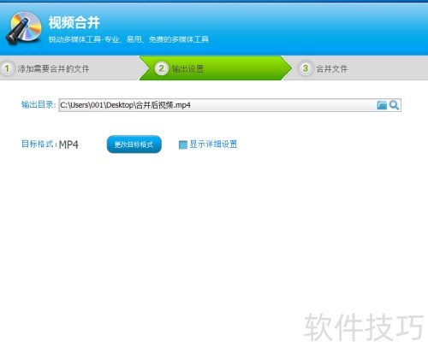Image resolution: width=428 pixels, height=359 pixels.
Task: Click the step 1 number circle
Action: pyautogui.click(x=7, y=68)
